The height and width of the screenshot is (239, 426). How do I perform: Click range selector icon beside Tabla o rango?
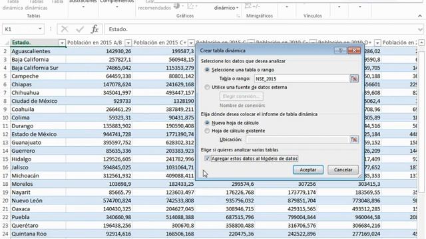coord(354,78)
